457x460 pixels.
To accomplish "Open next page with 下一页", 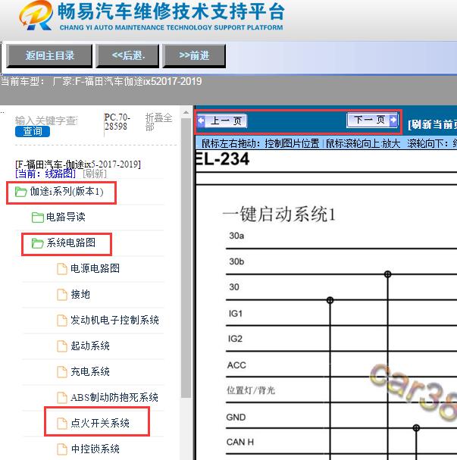I will coord(372,120).
